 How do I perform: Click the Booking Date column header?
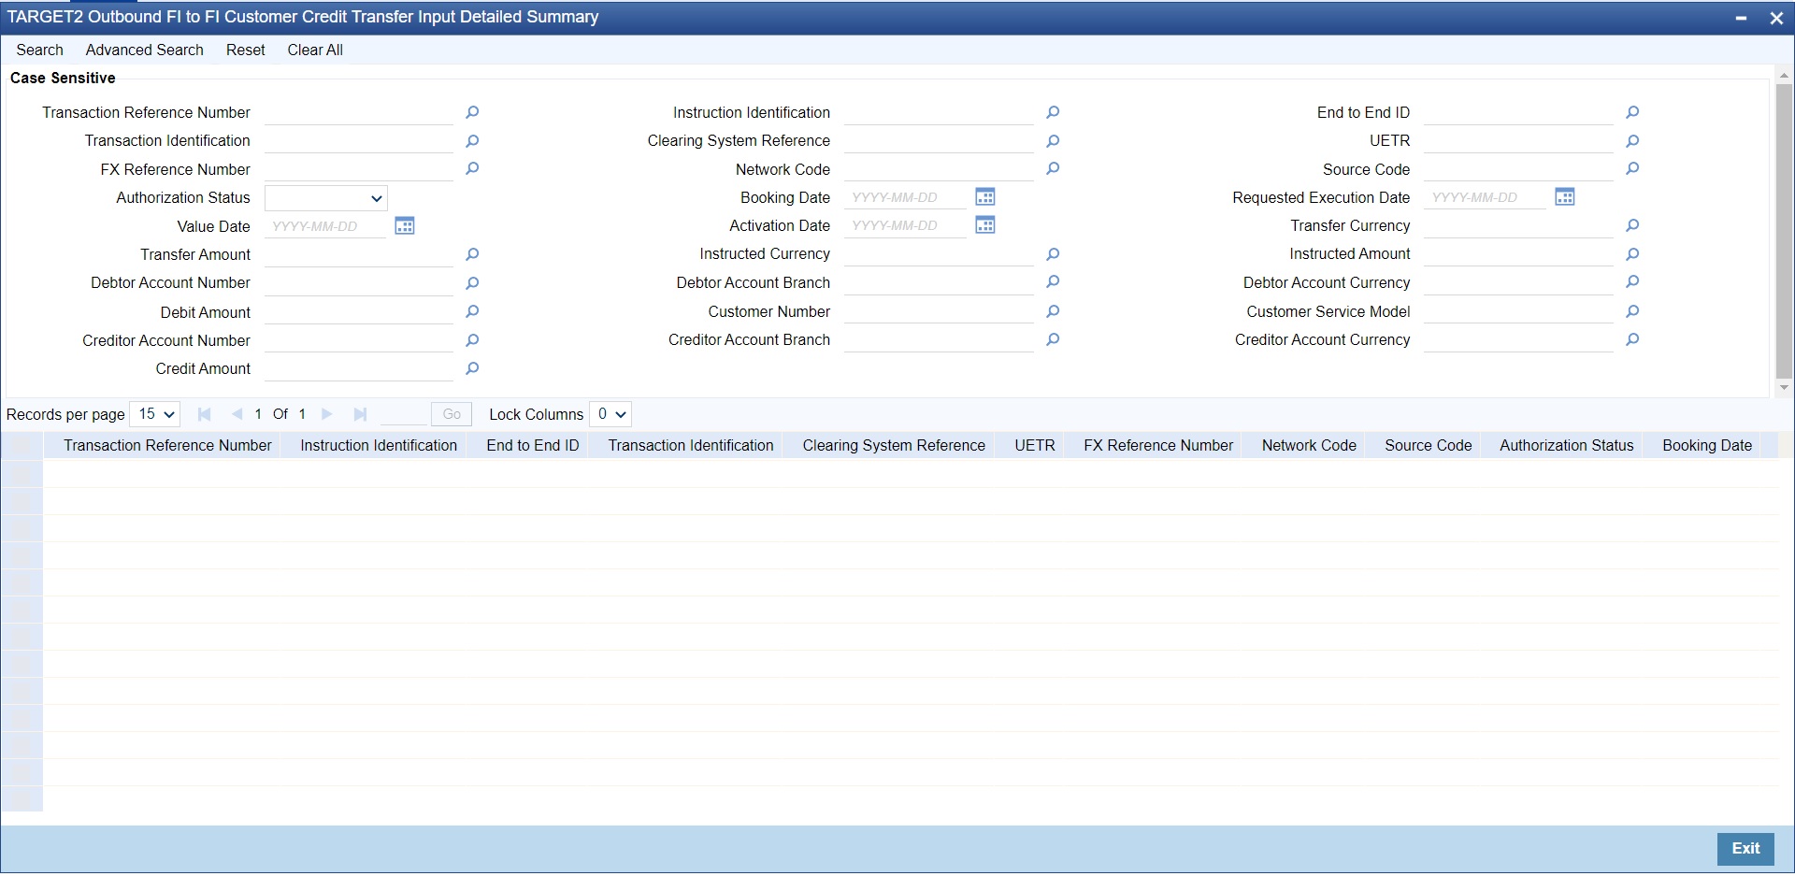[1707, 446]
